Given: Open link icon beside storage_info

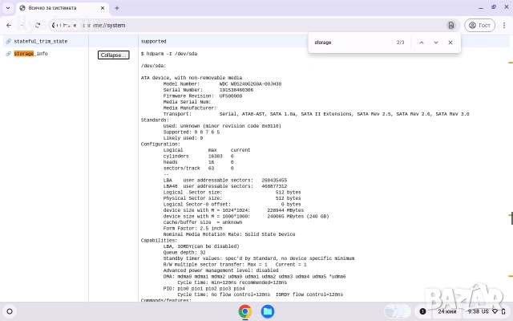Looking at the screenshot, I should tap(9, 54).
